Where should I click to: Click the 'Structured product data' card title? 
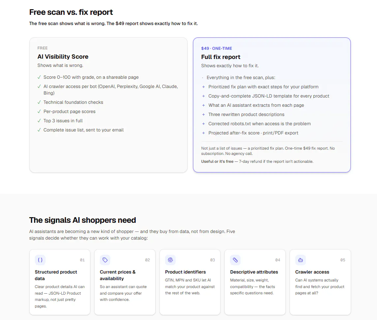tap(56, 275)
